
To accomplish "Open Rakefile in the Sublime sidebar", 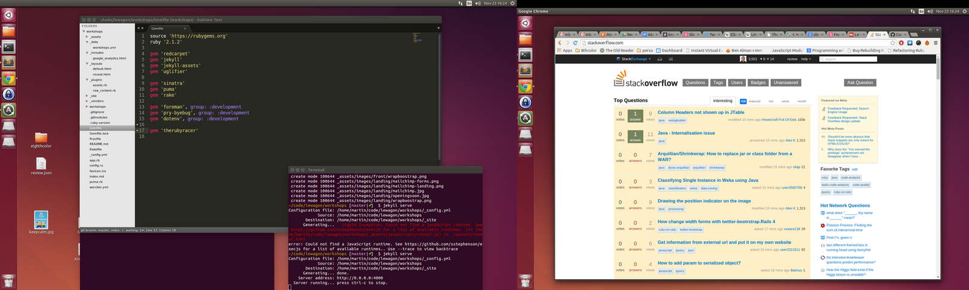I will pos(96,149).
